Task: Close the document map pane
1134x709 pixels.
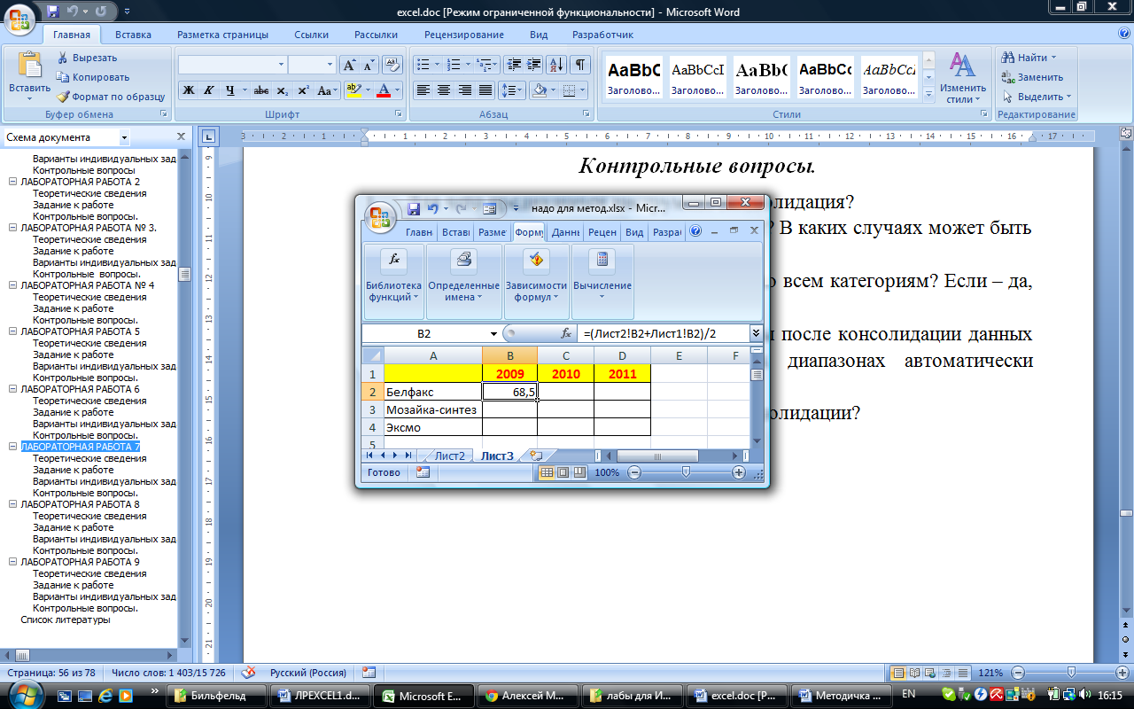Action: (x=181, y=137)
